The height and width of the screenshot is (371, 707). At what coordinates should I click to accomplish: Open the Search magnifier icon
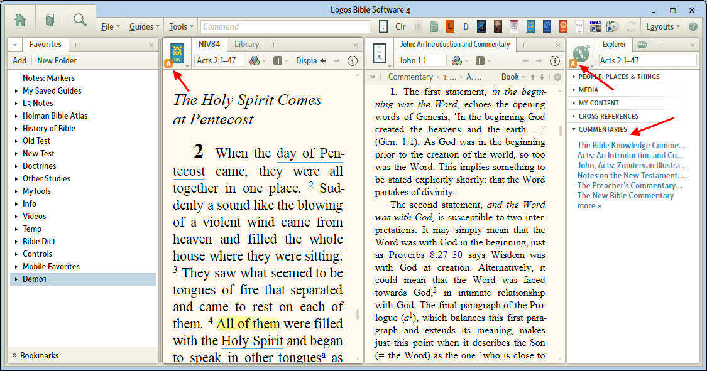coord(80,20)
